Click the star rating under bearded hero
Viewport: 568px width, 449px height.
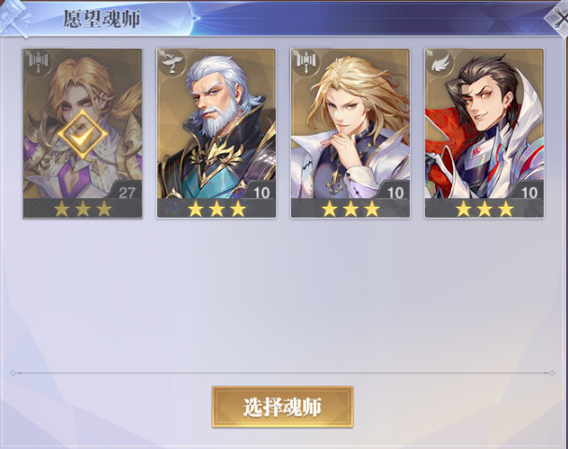(216, 209)
